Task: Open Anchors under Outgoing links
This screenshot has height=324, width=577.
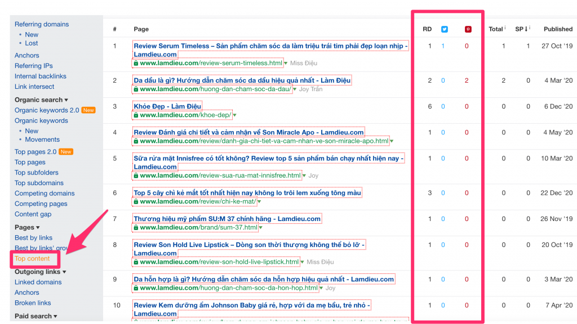Action: [x=27, y=292]
